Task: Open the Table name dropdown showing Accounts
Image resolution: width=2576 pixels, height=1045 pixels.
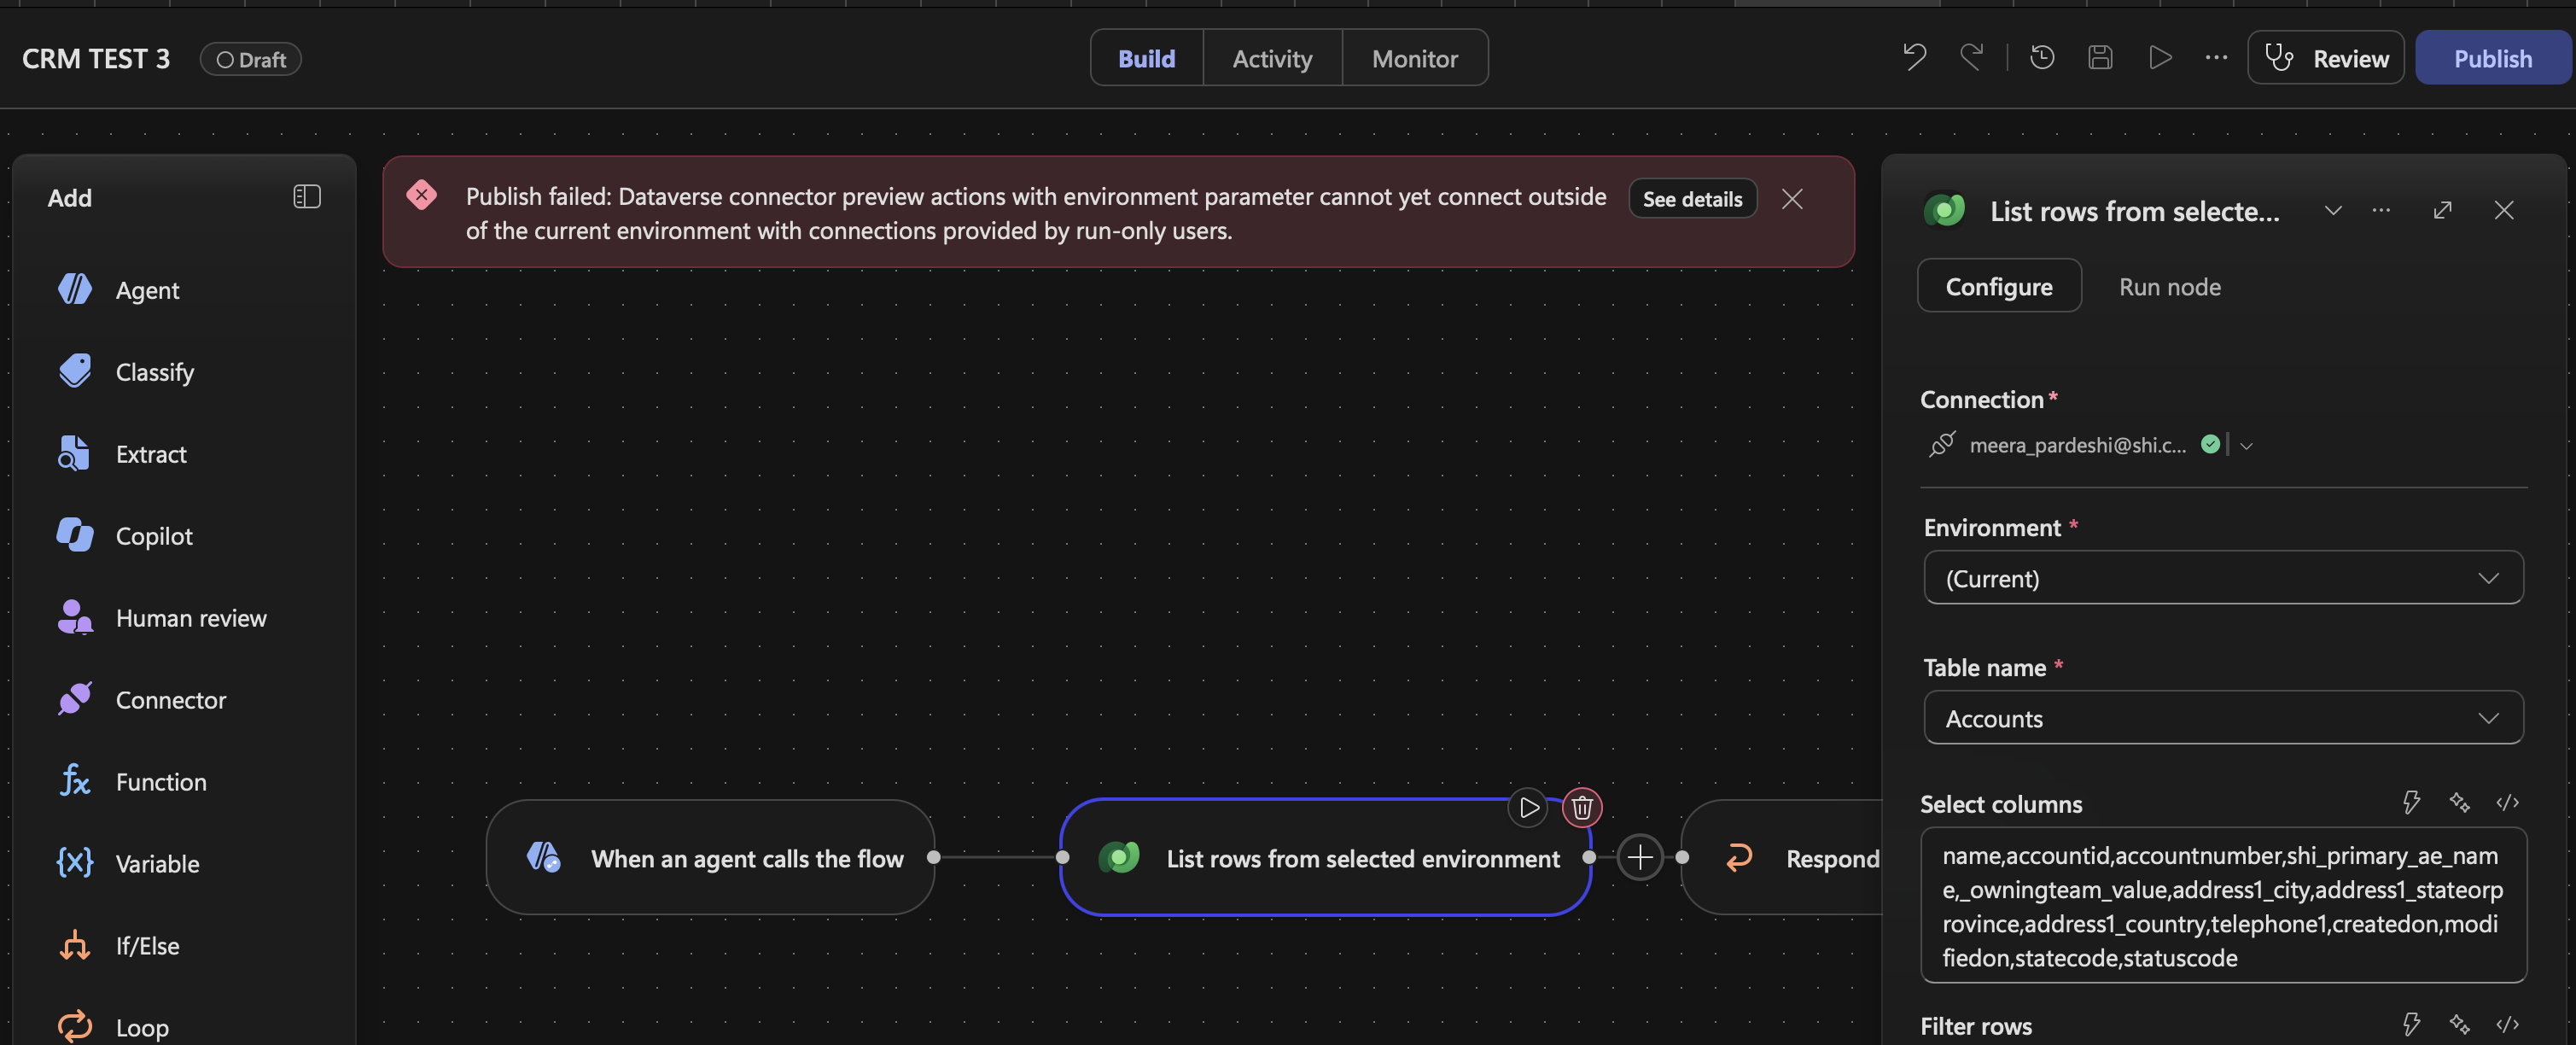Action: [x=2223, y=718]
